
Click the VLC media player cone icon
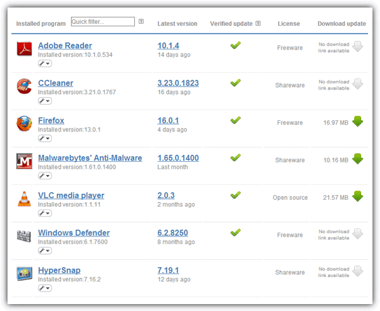point(24,199)
